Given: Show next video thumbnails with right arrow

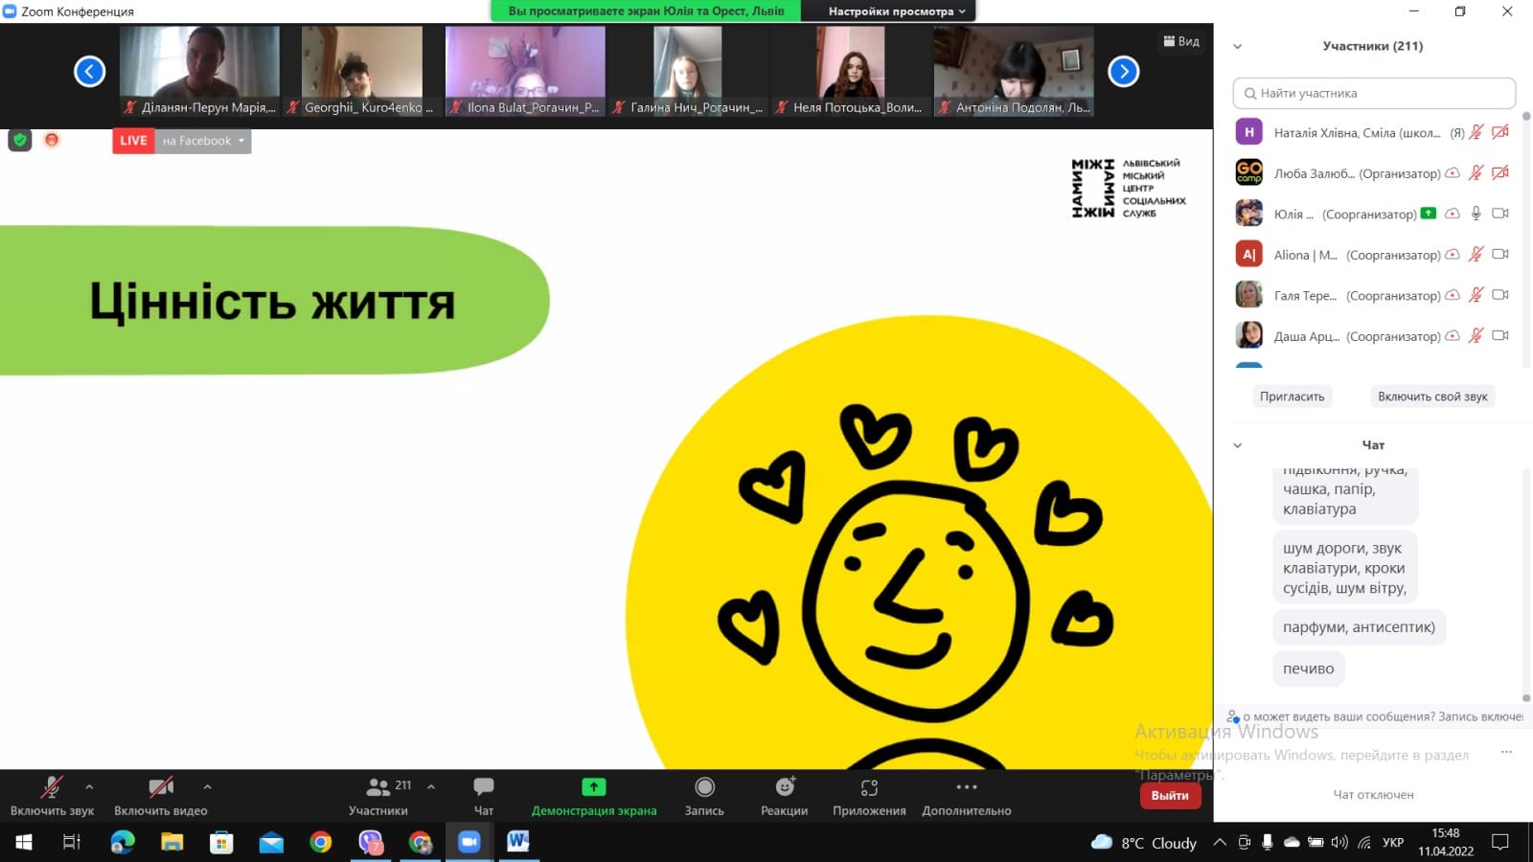Looking at the screenshot, I should pyautogui.click(x=1124, y=71).
